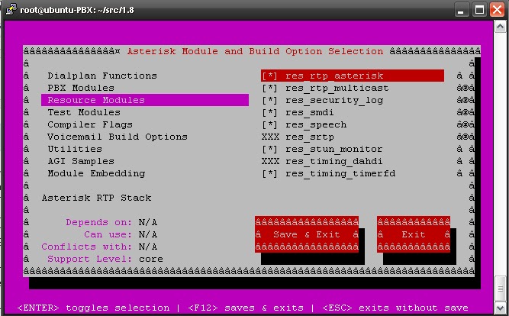This screenshot has width=509, height=316.
Task: Minimize the PuTTY terminal window
Action: click(x=462, y=9)
